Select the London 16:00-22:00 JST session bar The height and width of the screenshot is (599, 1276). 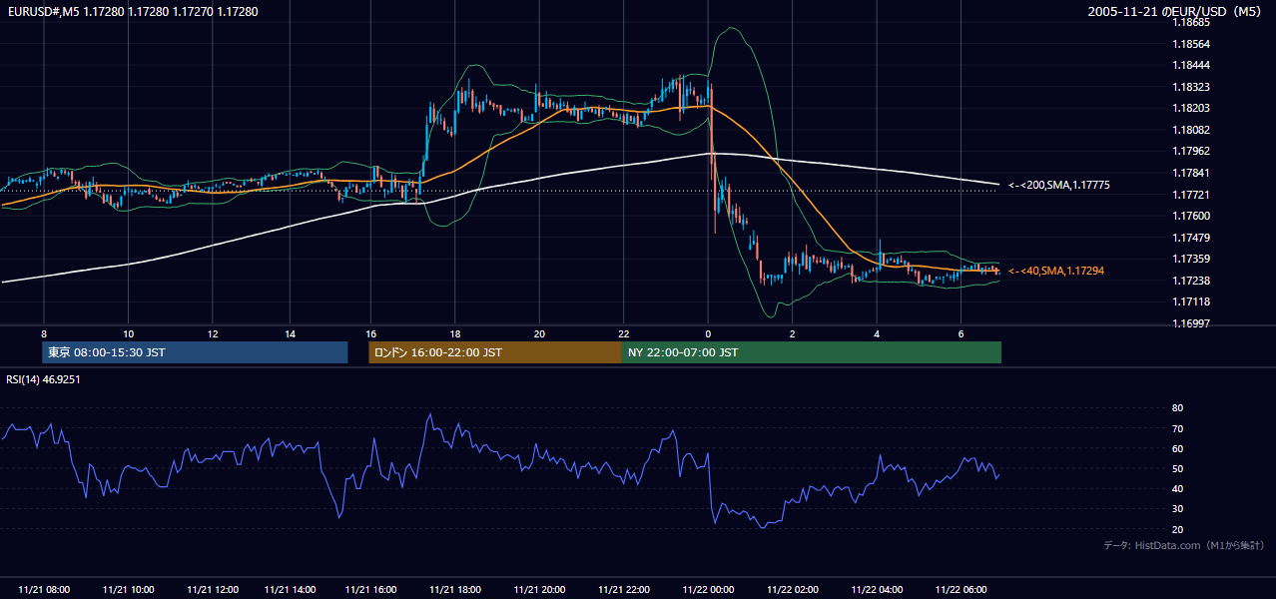tap(495, 352)
